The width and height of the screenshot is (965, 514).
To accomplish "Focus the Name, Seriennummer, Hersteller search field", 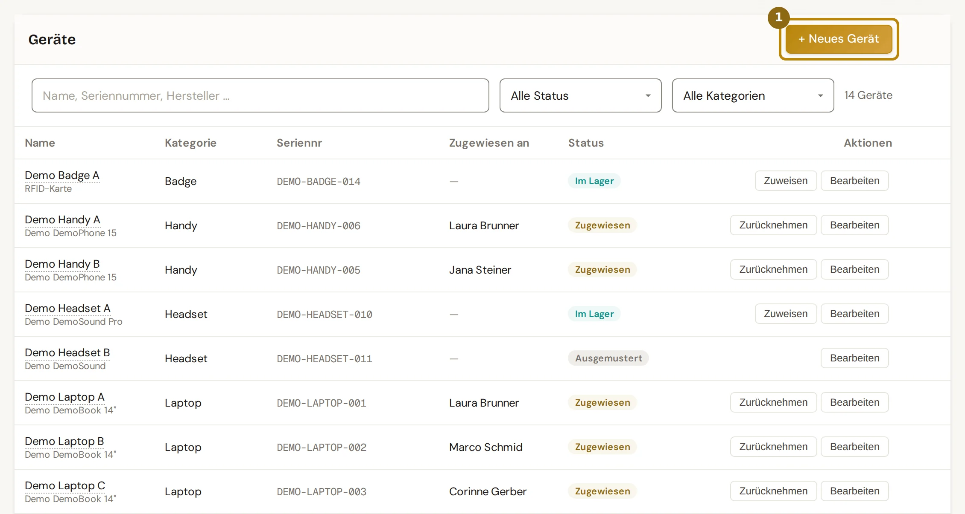I will [x=260, y=95].
